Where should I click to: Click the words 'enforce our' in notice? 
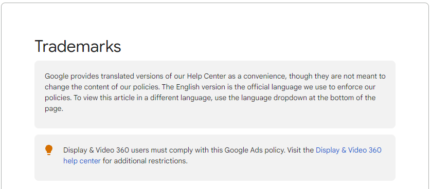358,87
